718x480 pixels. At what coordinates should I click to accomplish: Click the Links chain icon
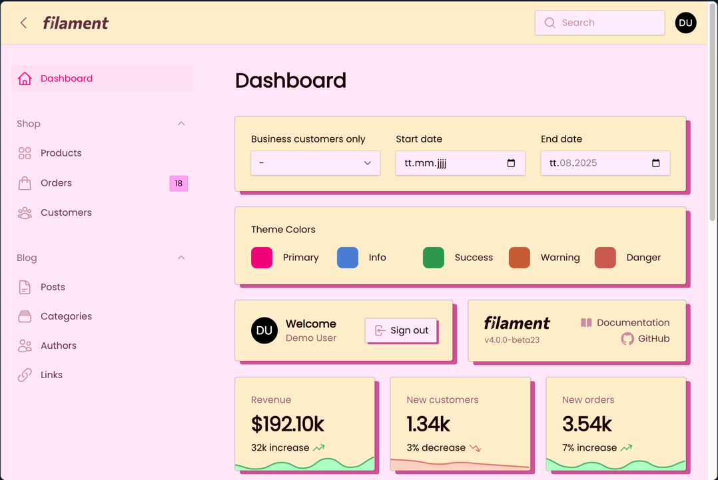[25, 375]
